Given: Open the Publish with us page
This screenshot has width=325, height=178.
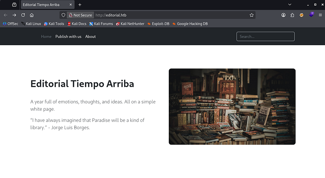Looking at the screenshot, I should [x=68, y=37].
